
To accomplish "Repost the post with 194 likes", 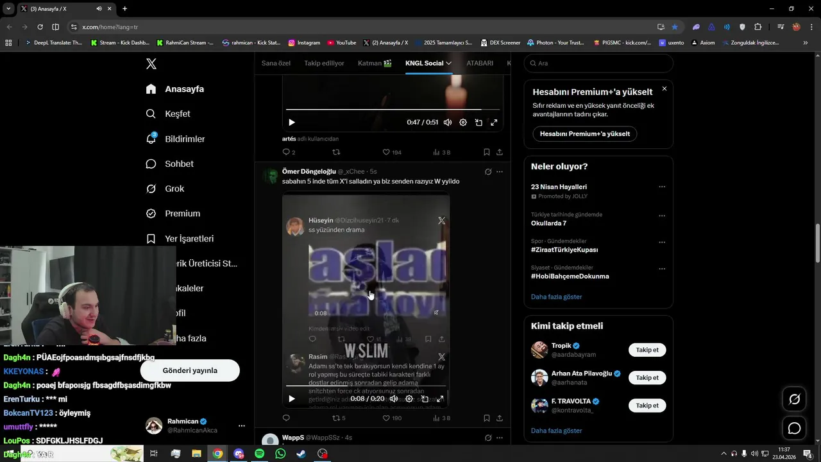I will click(x=336, y=152).
